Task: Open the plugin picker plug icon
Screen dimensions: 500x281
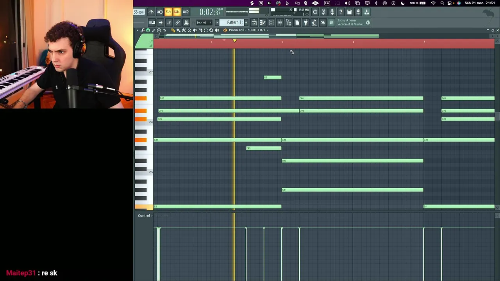Action: [x=305, y=23]
